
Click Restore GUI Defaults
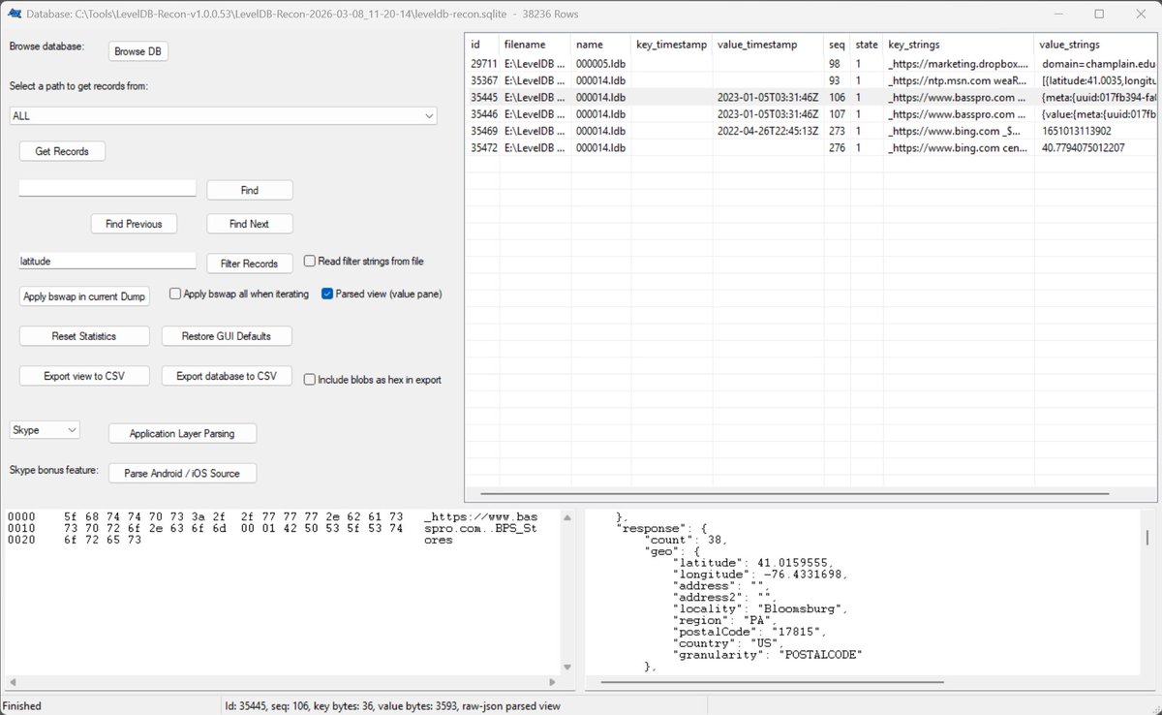tap(227, 336)
